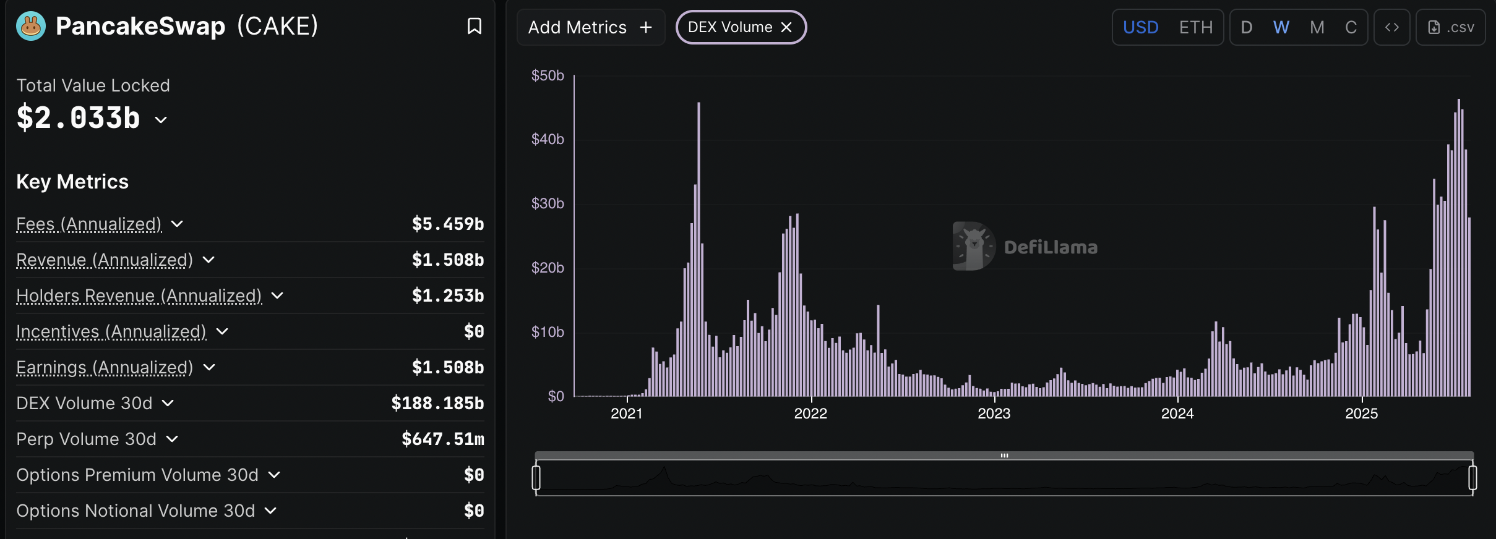Screen dimensions: 1496x539
Task: Bookmark the PancakeSwap protocol
Action: [x=475, y=26]
